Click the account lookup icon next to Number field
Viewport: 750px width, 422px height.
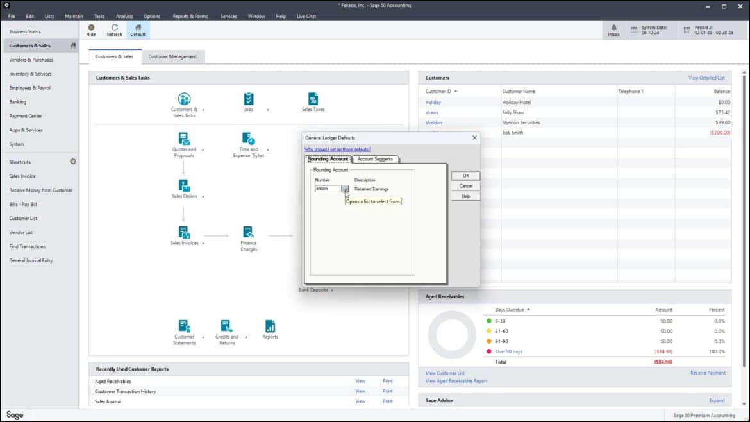point(344,189)
